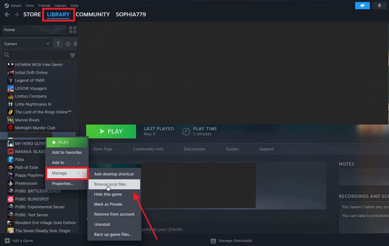
Task: Click the PUBG: BLINDSPOT game icon
Action: pyautogui.click(x=11, y=199)
